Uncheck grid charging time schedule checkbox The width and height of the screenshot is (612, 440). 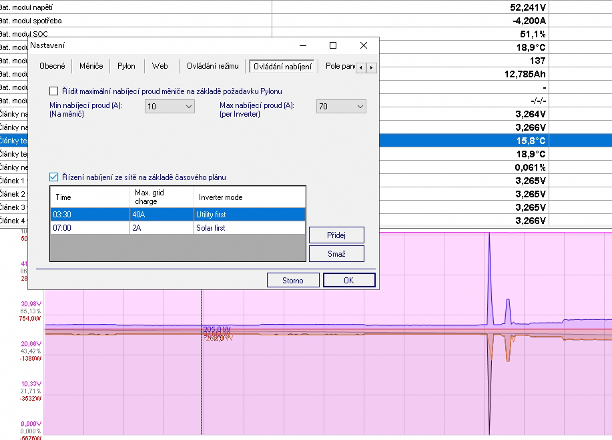[54, 177]
